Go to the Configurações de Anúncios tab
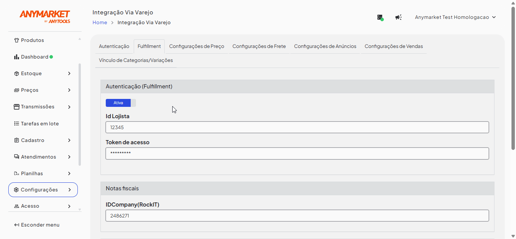 (325, 46)
